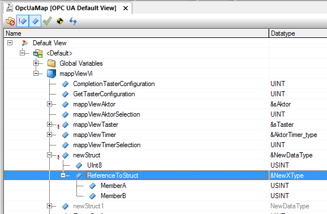Switch to the OpcUaMap [OPC UA Default View] tab
Image resolution: width=327 pixels, height=214 pixels.
[66, 8]
